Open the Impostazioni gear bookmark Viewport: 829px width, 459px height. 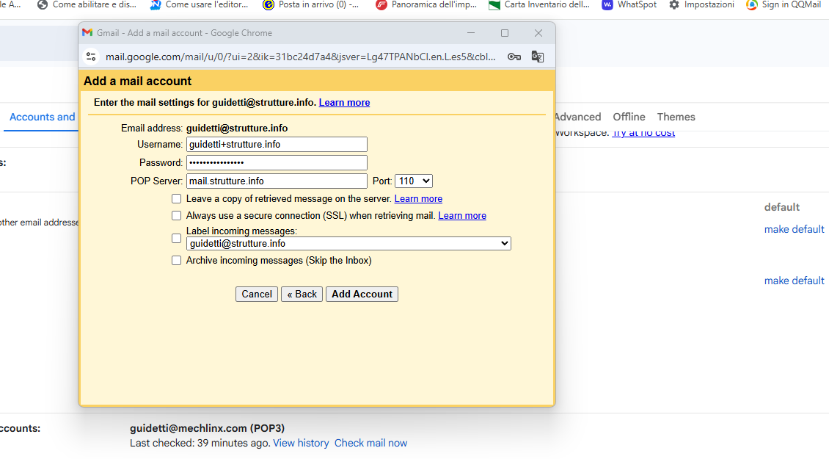[x=701, y=4]
